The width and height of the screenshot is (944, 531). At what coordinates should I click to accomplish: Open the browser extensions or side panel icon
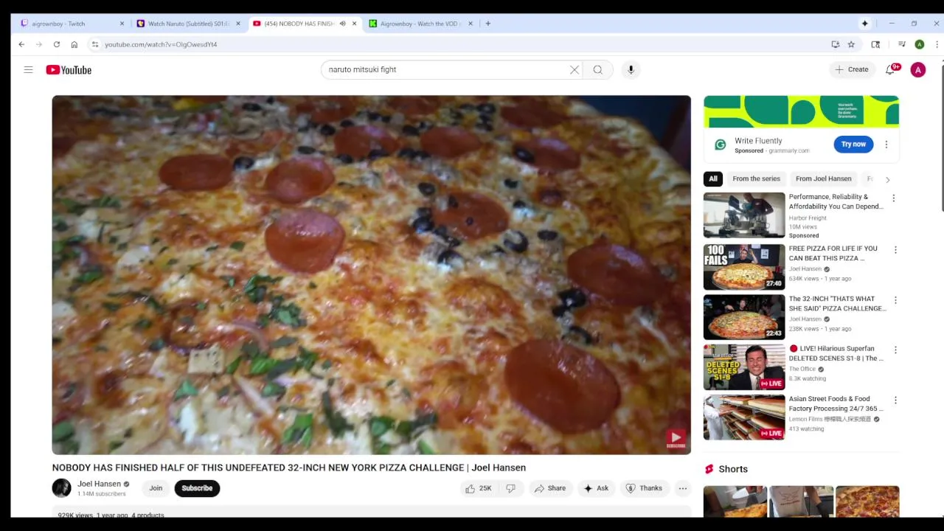tap(875, 44)
